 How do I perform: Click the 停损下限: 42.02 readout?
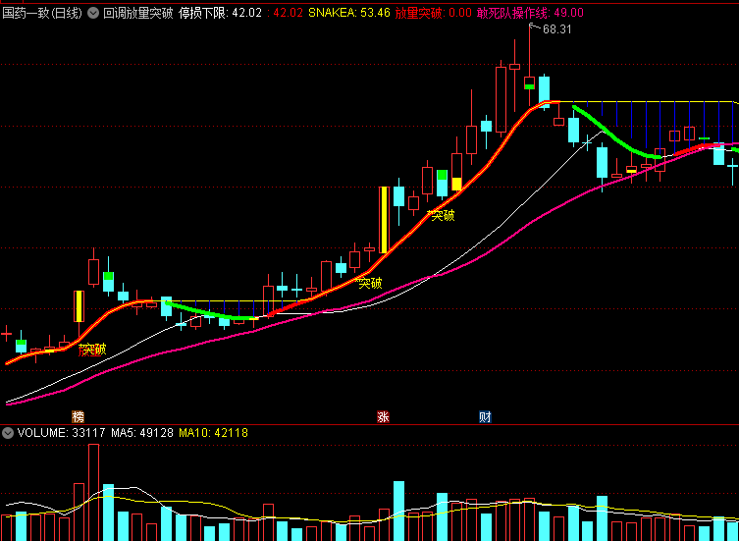[221, 13]
